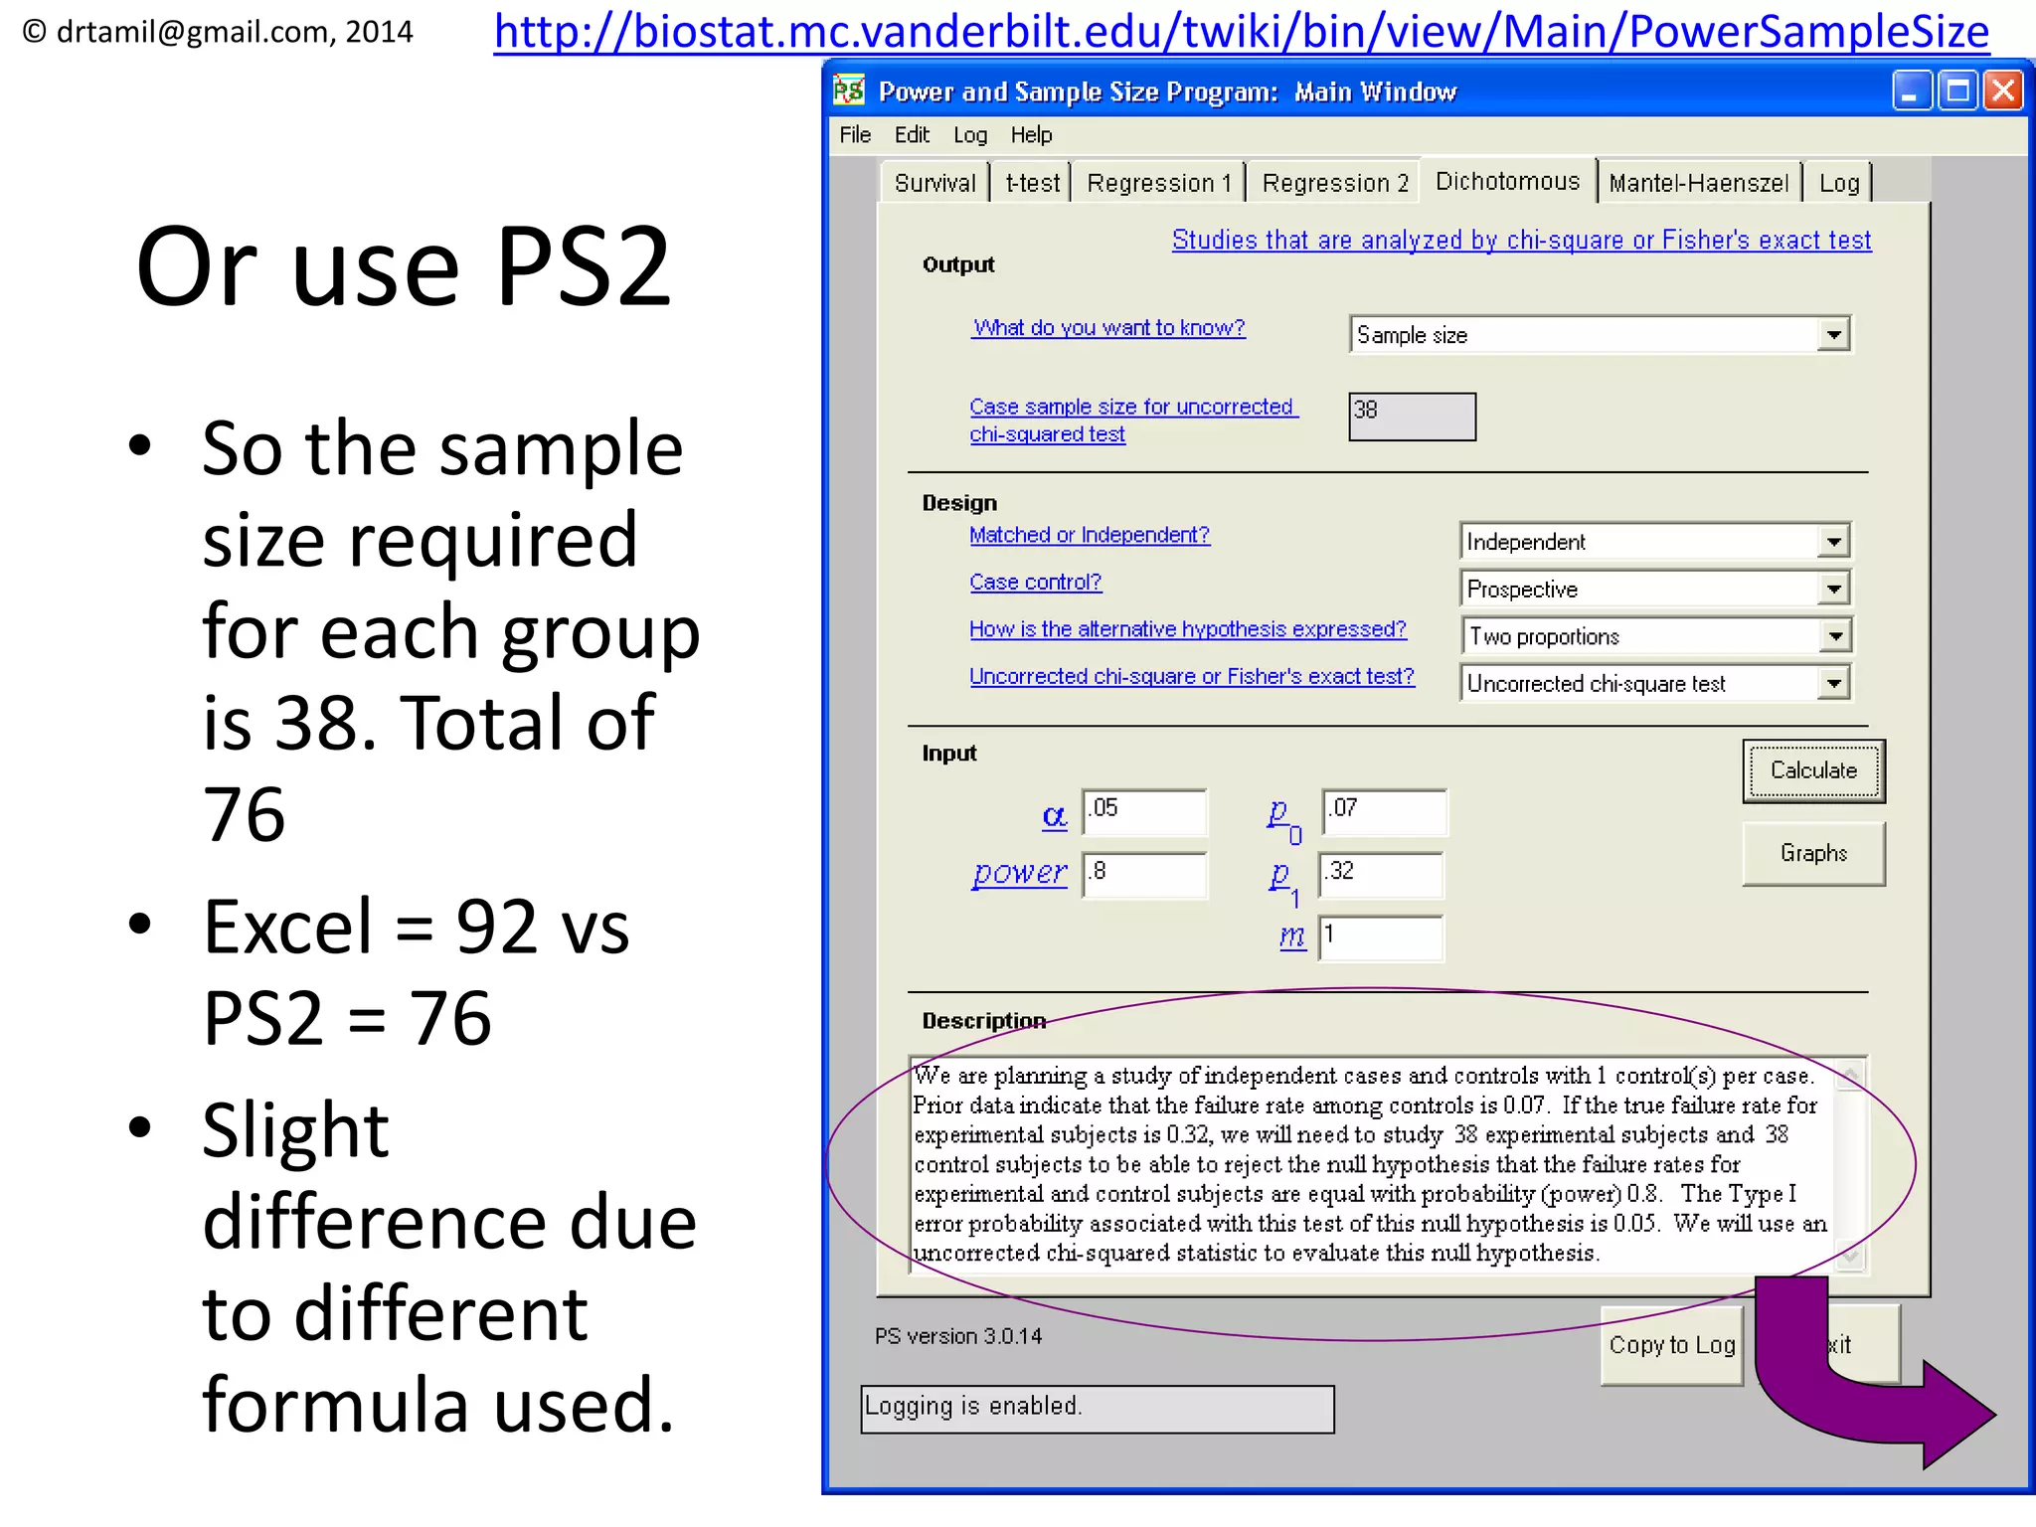
Task: Click the power help link
Action: [x=1019, y=873]
